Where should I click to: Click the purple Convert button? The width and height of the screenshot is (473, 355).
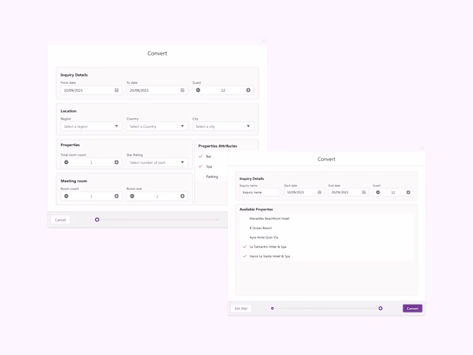[x=412, y=308]
